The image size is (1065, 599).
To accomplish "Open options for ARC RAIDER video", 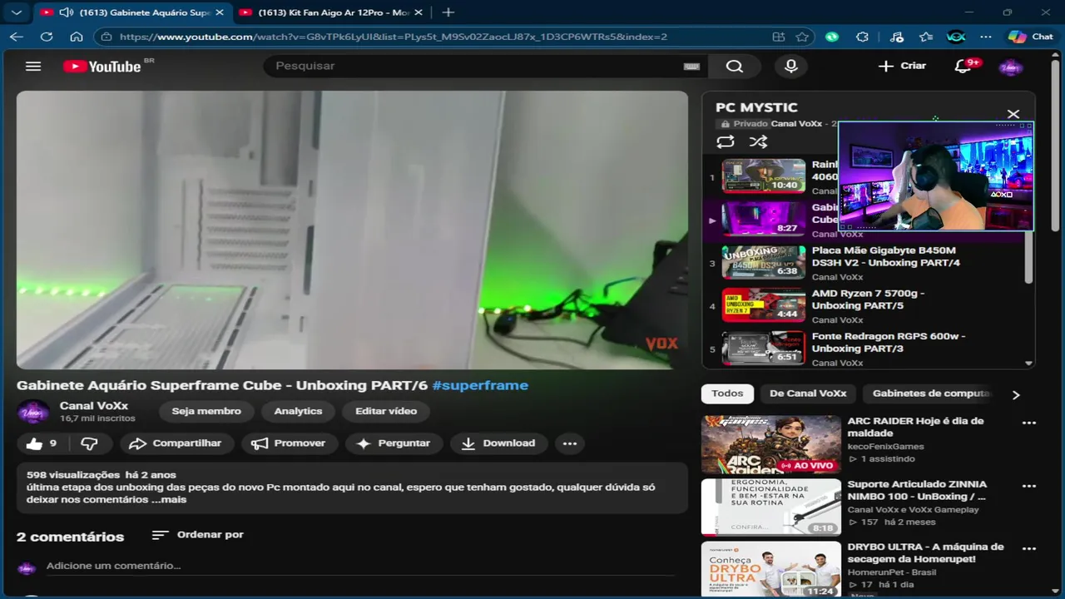I will click(x=1029, y=423).
